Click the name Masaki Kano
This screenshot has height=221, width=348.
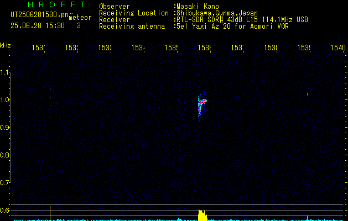click(198, 7)
